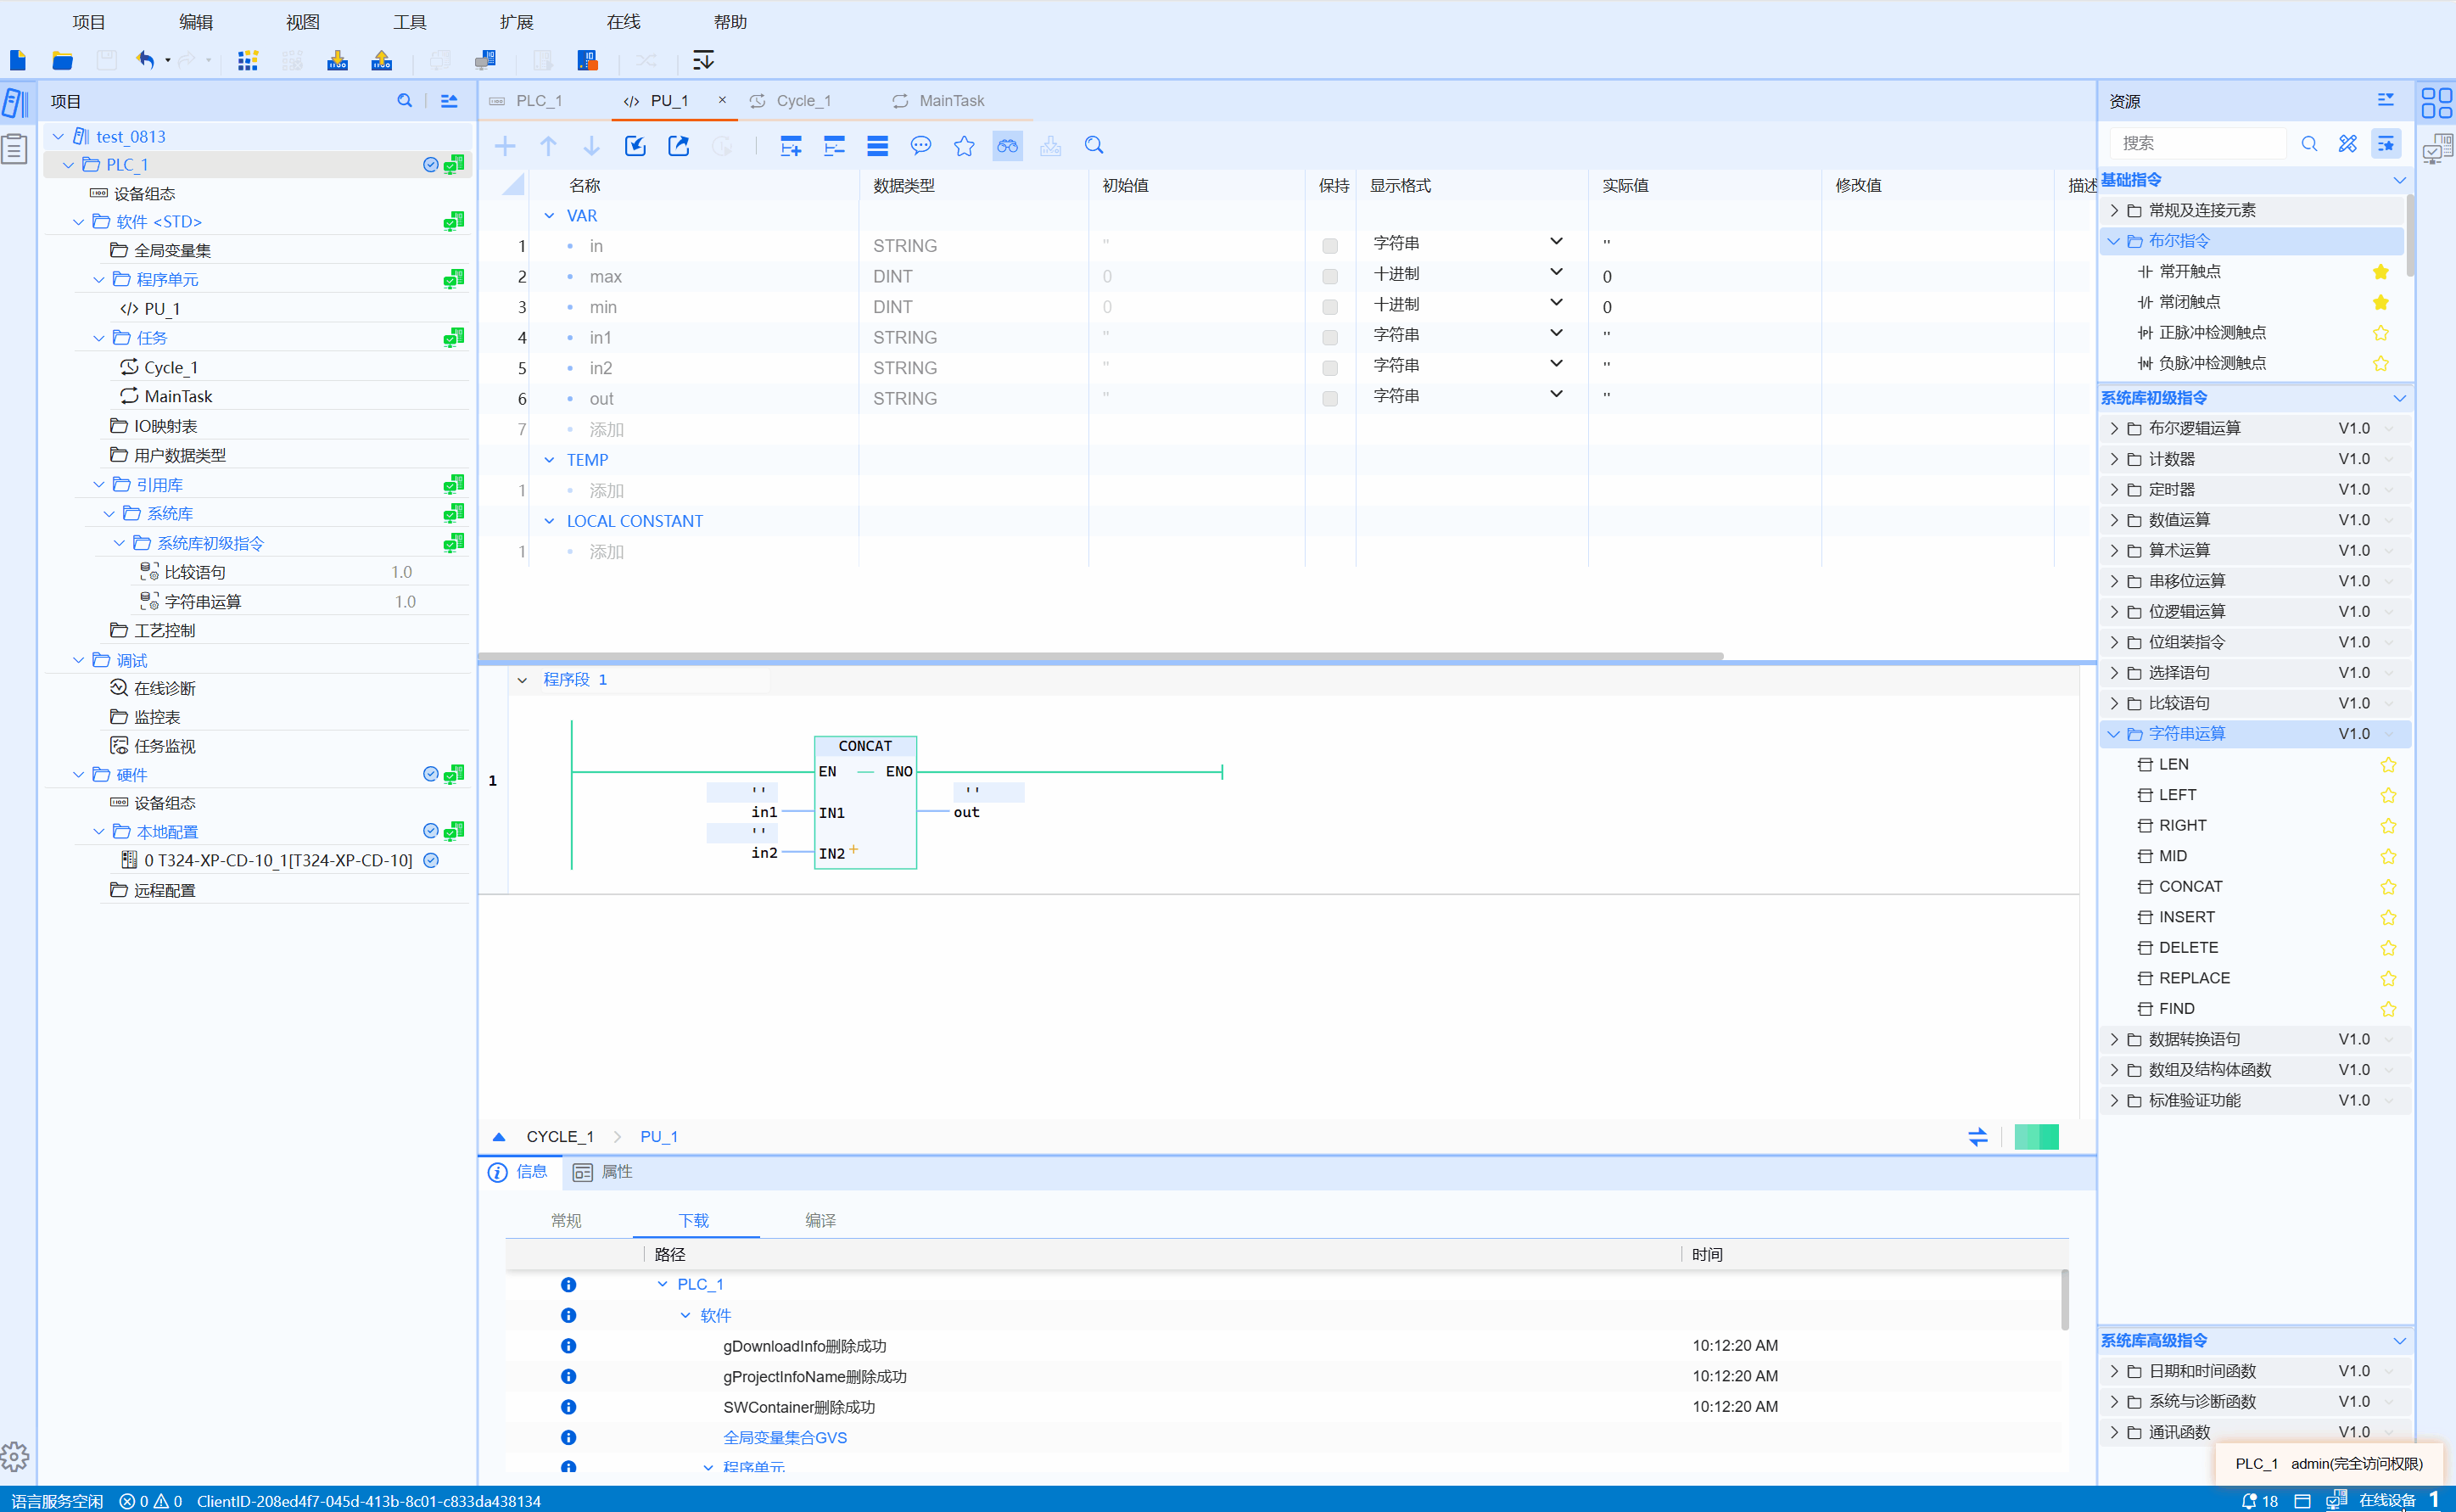
Task: Collapse the VAR section in variable table
Action: 549,216
